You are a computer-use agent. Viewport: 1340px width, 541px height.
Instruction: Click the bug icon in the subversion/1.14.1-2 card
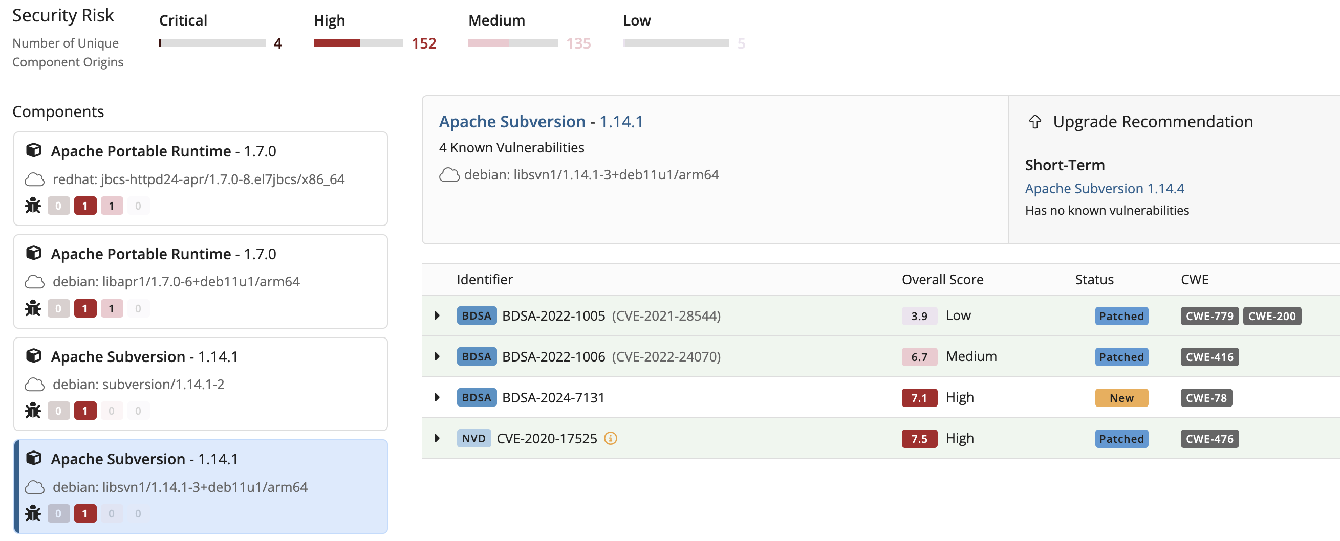(33, 411)
